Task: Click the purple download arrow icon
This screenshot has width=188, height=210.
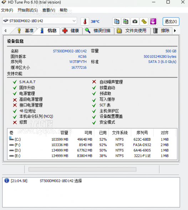Action: (153, 21)
